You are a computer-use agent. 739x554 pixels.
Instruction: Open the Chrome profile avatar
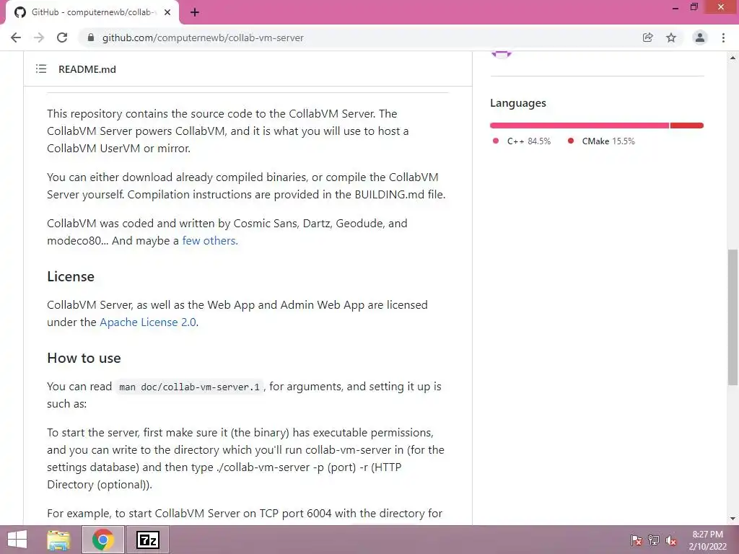pos(700,38)
